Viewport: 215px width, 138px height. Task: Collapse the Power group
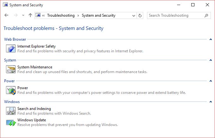(x=211, y=81)
